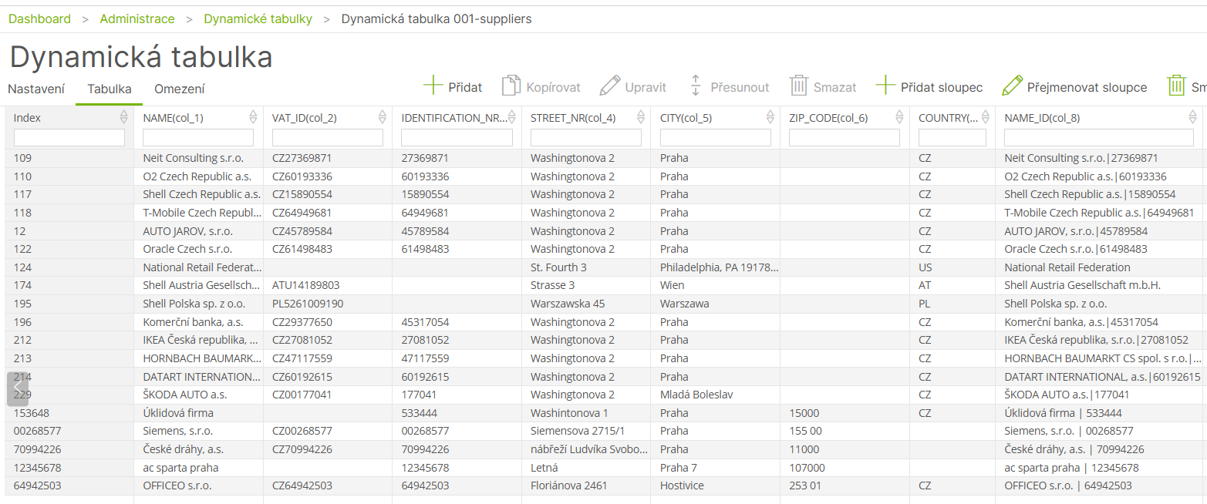Click the PL country cell
Viewport: 1207px width, 504px height.
coord(952,304)
